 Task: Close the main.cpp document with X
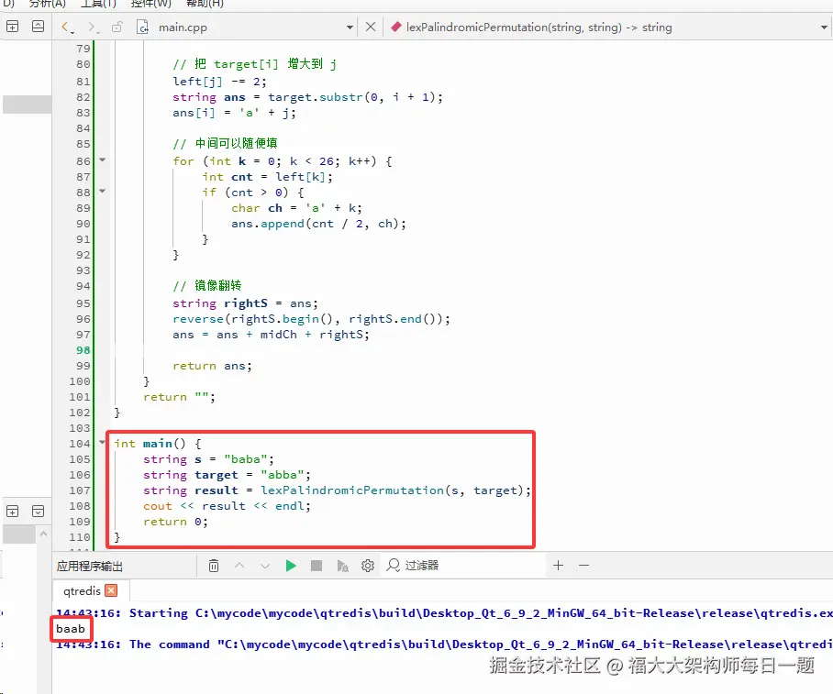pos(371,27)
